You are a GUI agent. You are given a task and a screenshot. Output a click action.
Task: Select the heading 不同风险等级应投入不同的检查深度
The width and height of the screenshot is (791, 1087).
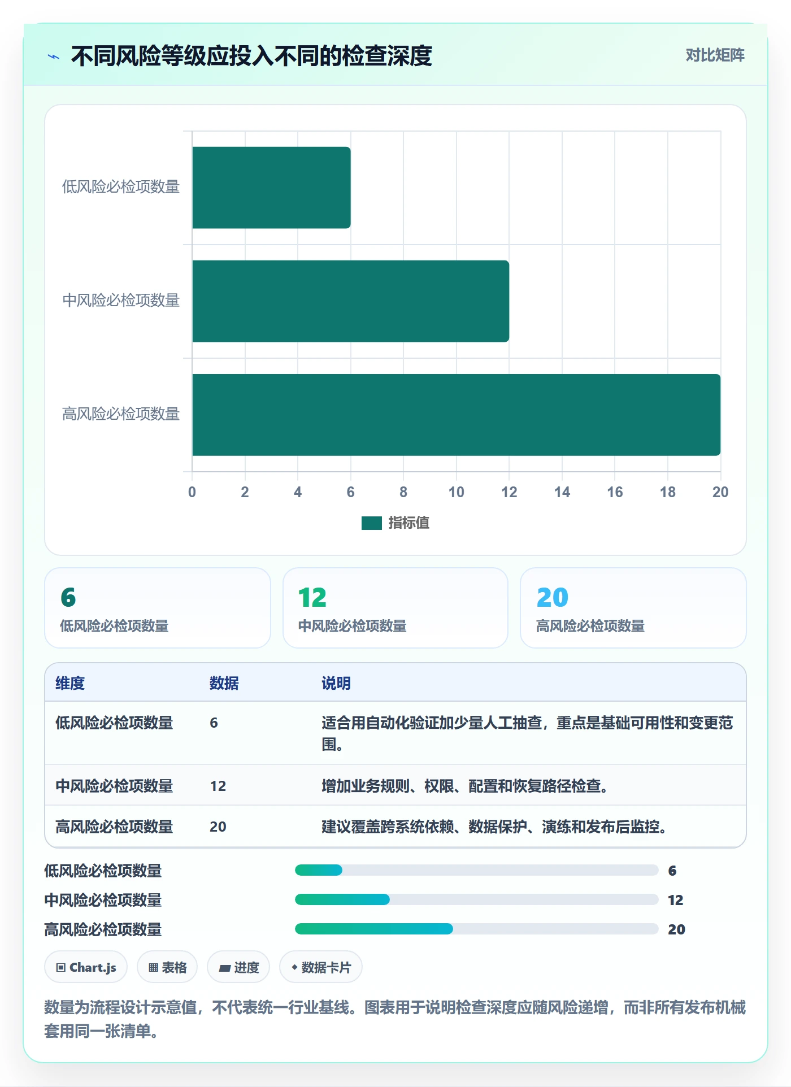(x=251, y=56)
